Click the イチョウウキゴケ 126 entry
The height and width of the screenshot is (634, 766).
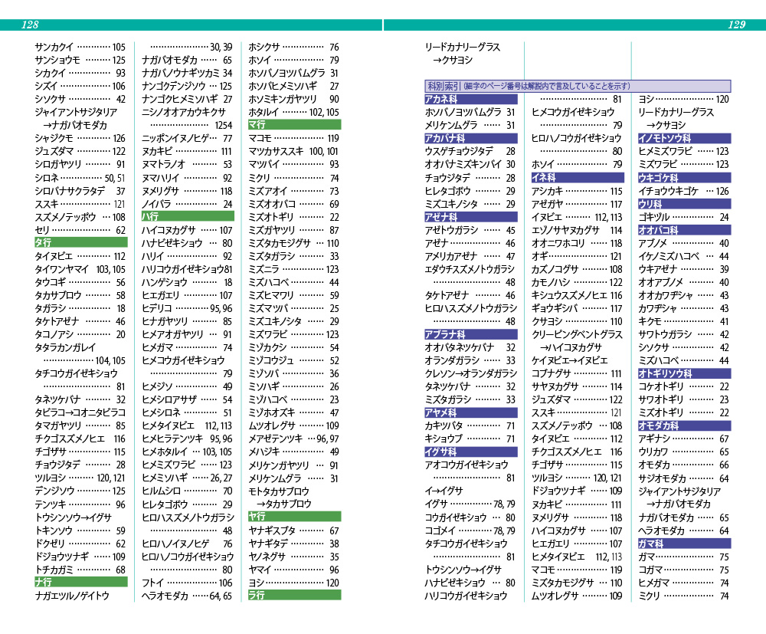[x=684, y=191]
